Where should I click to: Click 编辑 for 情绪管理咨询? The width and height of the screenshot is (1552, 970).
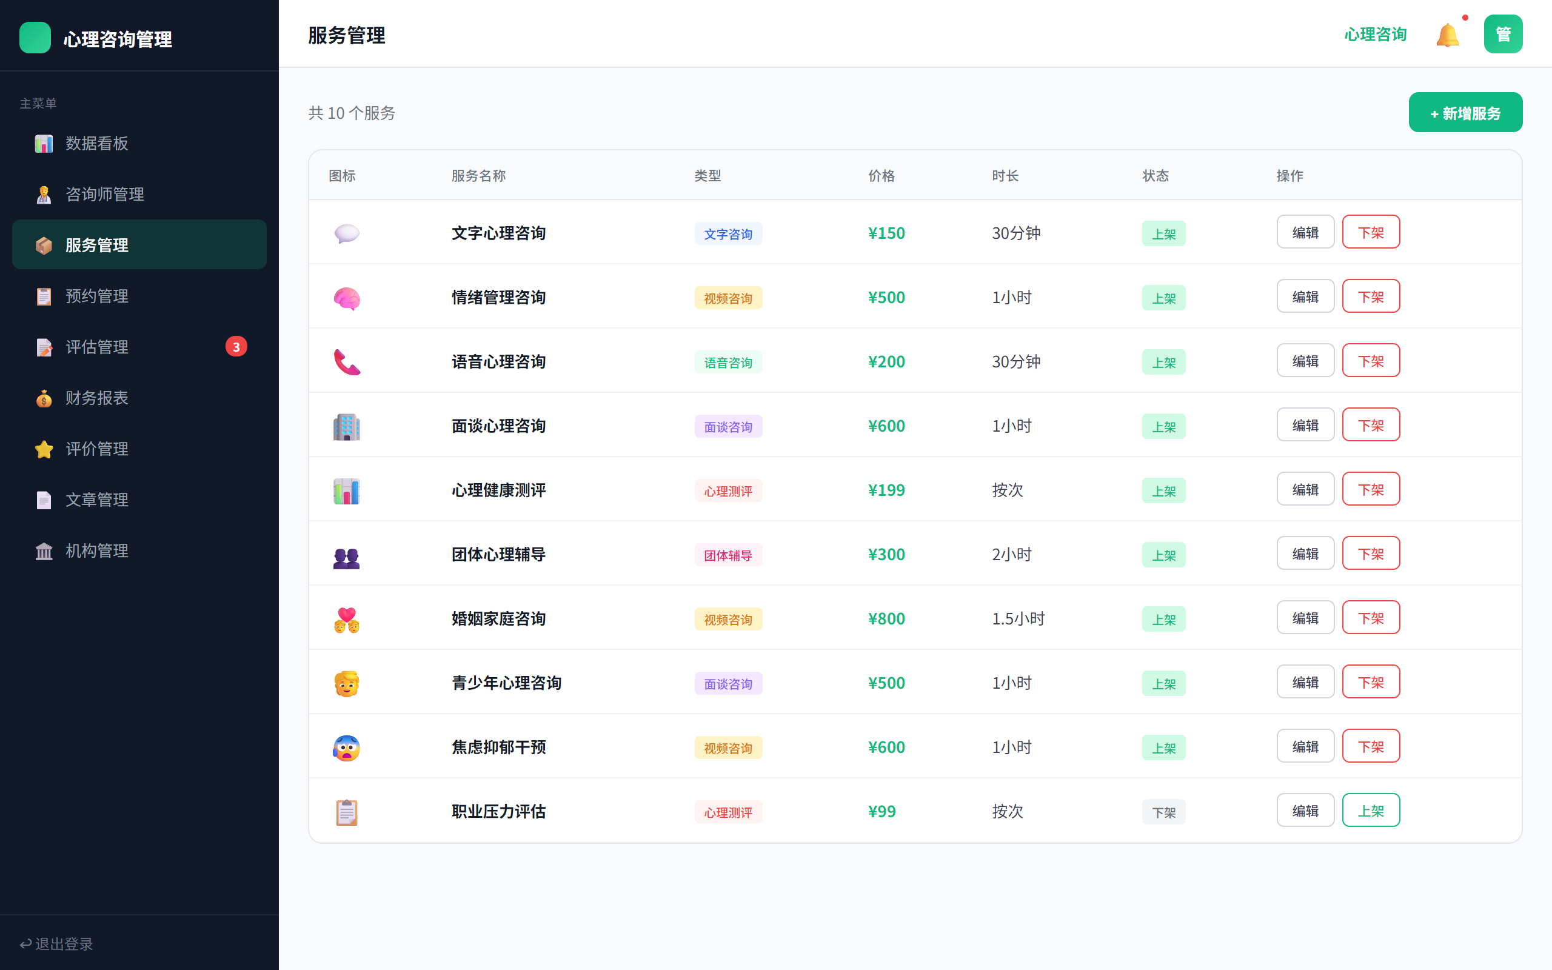click(x=1305, y=296)
